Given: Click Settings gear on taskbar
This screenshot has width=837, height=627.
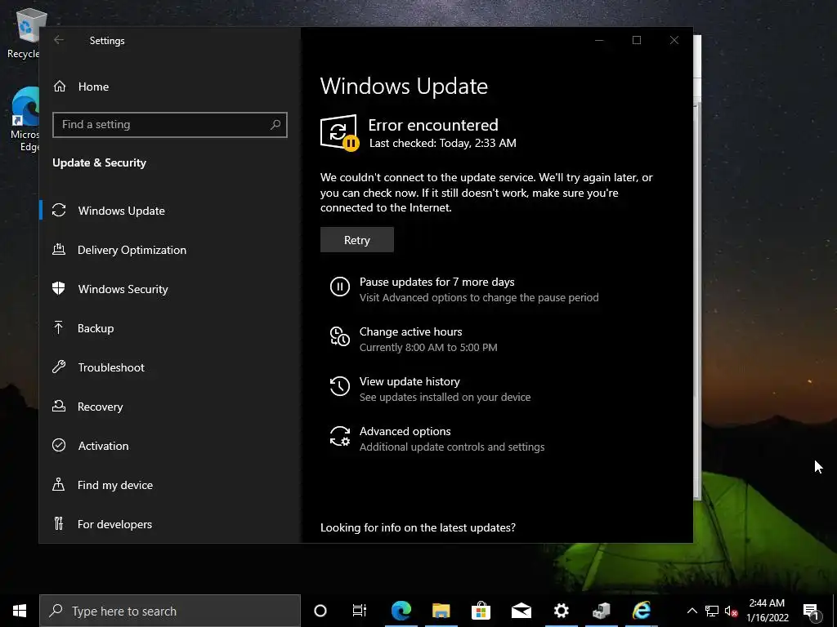Looking at the screenshot, I should 561,611.
